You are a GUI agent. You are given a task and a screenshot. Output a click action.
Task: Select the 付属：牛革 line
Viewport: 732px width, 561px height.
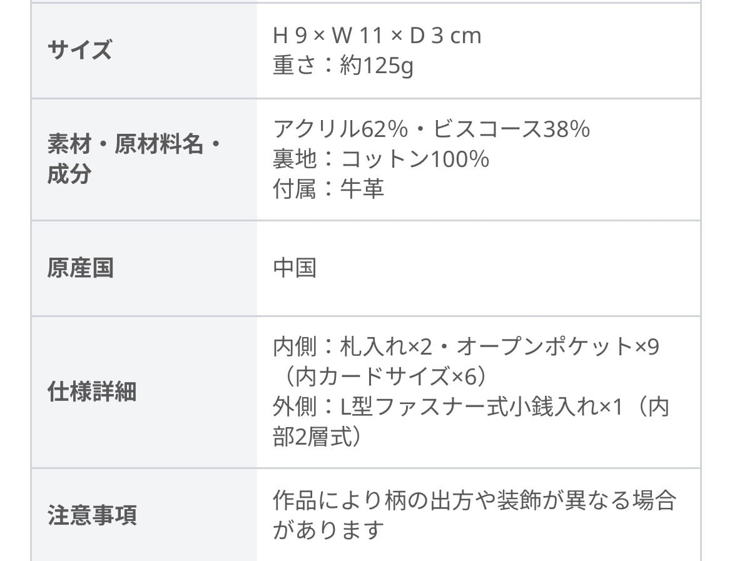point(328,188)
